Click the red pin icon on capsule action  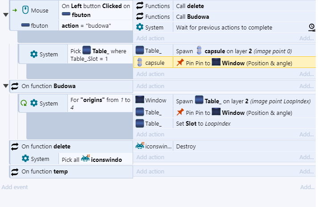click(x=180, y=63)
